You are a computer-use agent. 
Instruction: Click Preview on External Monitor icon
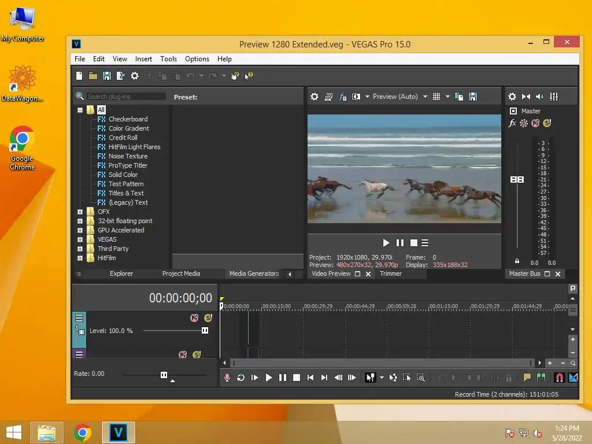coord(328,97)
